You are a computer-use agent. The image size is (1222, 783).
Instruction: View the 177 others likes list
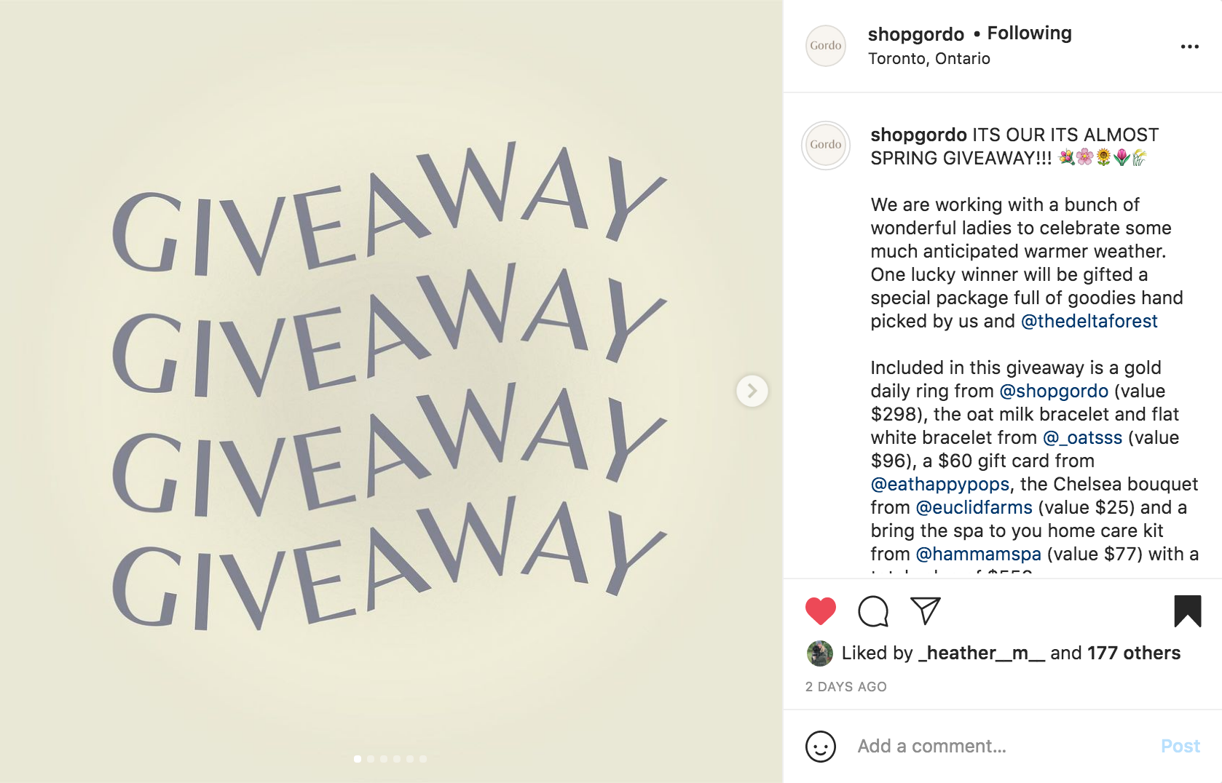click(x=1133, y=653)
